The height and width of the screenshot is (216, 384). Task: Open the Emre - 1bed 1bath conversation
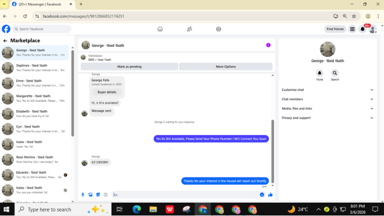coord(35,83)
